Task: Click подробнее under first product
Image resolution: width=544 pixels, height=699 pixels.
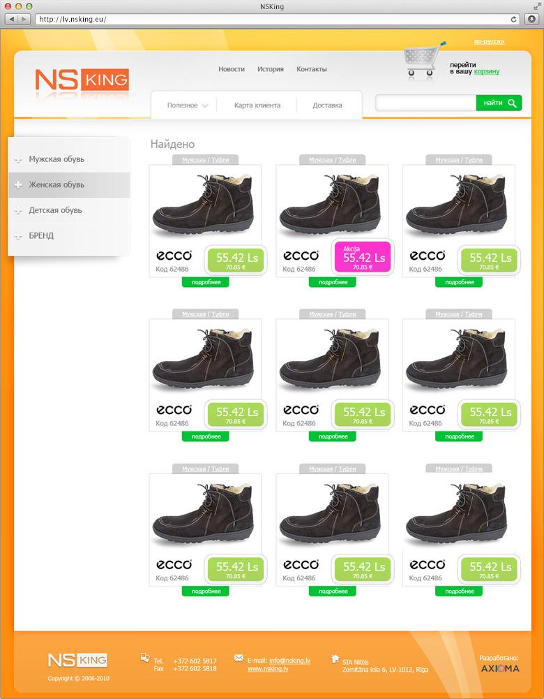Action: pyautogui.click(x=206, y=282)
